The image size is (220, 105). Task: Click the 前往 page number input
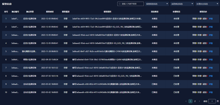tap(212, 101)
